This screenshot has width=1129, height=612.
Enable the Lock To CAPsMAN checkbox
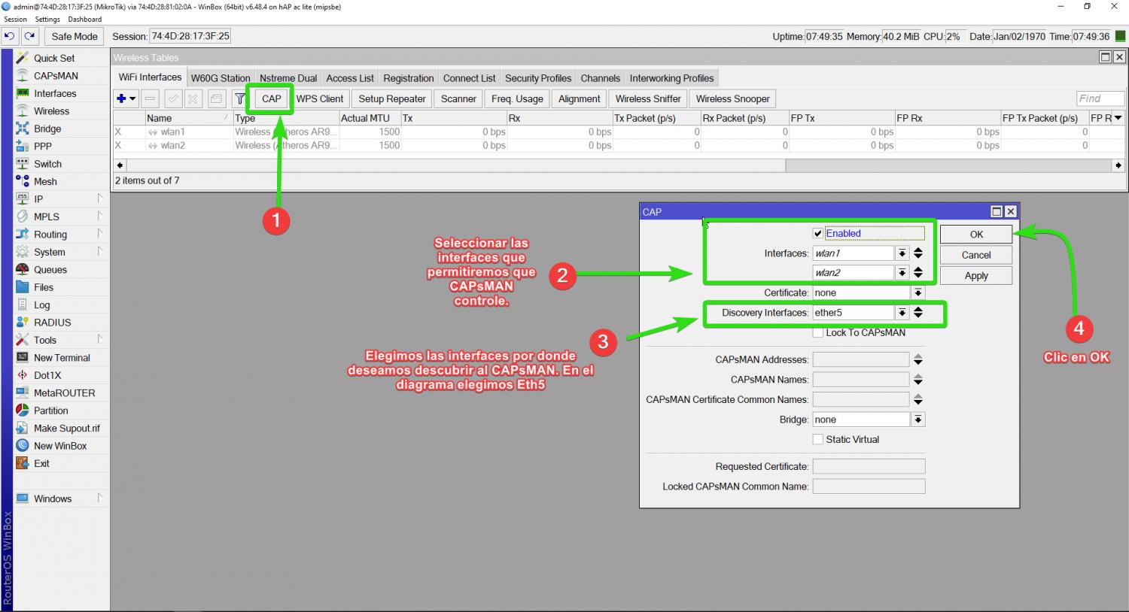tap(818, 333)
